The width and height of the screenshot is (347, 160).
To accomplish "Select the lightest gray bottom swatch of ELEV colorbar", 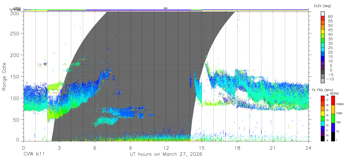I will tap(323, 81).
